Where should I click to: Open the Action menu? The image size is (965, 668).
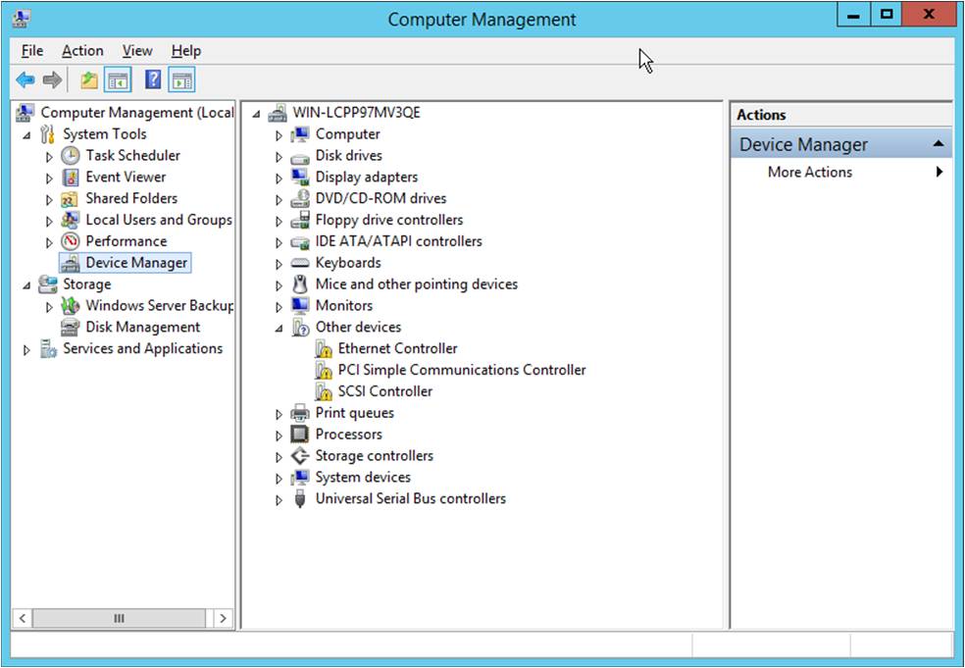coord(82,51)
